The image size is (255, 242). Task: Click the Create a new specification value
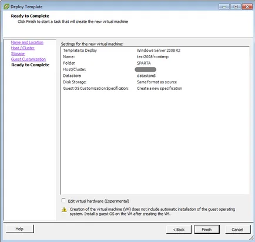159,89
